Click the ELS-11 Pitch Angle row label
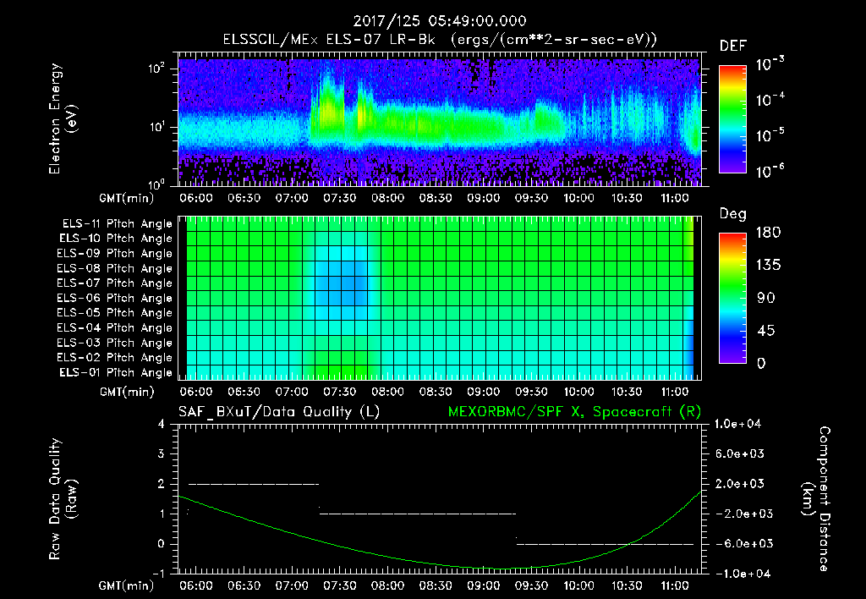 pos(117,224)
